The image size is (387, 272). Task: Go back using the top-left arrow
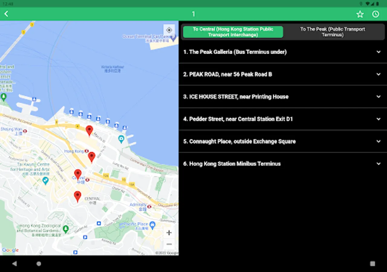pyautogui.click(x=6, y=14)
